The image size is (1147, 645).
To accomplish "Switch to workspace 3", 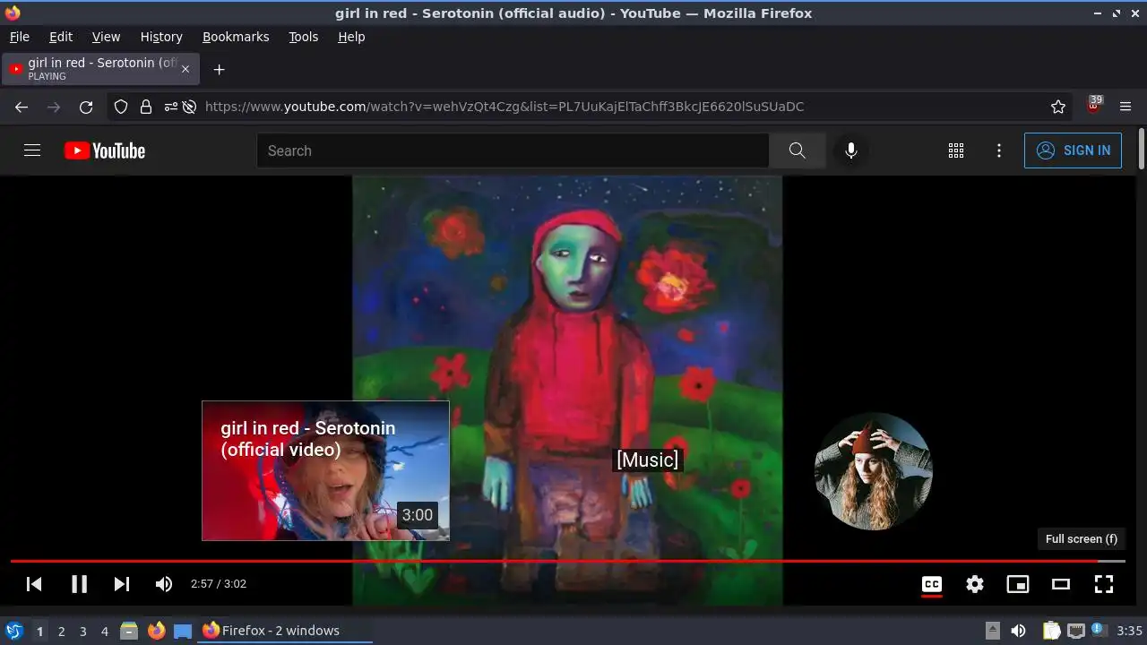I will [x=82, y=631].
